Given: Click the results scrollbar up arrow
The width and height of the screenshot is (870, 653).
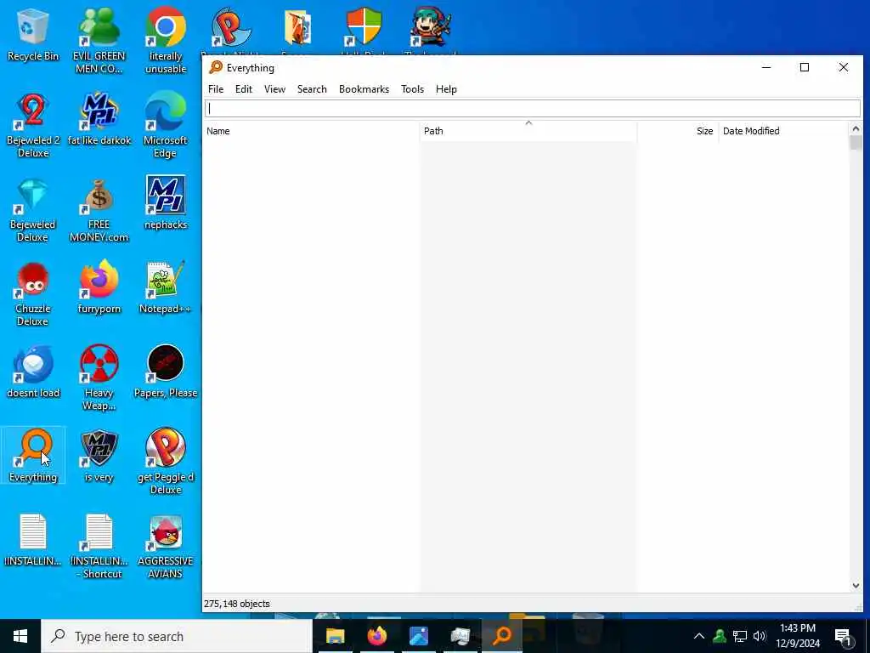Looking at the screenshot, I should click(856, 128).
